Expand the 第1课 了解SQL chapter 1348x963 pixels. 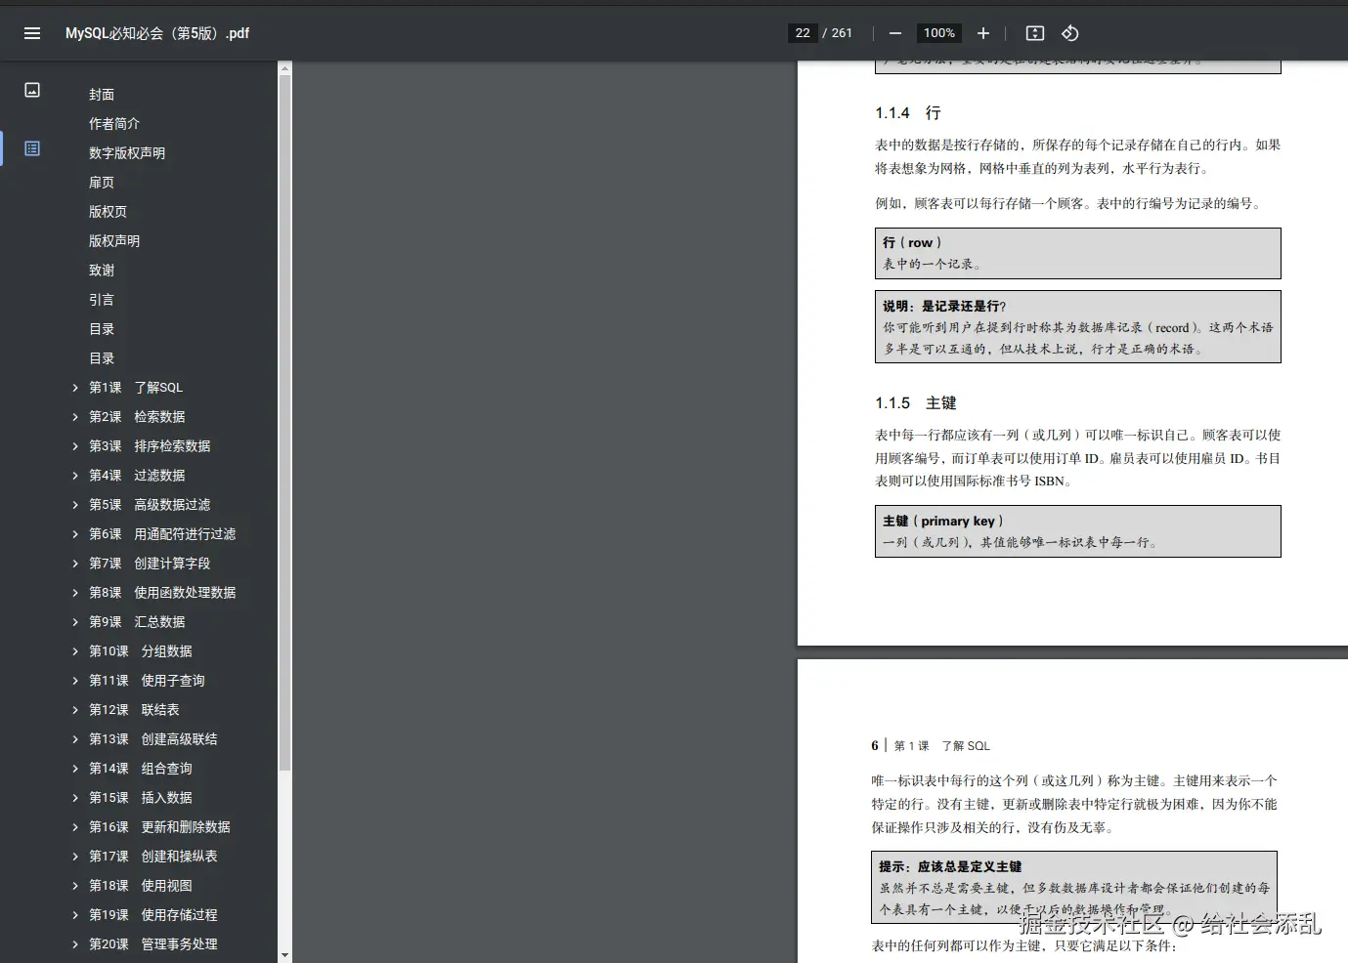coord(75,388)
